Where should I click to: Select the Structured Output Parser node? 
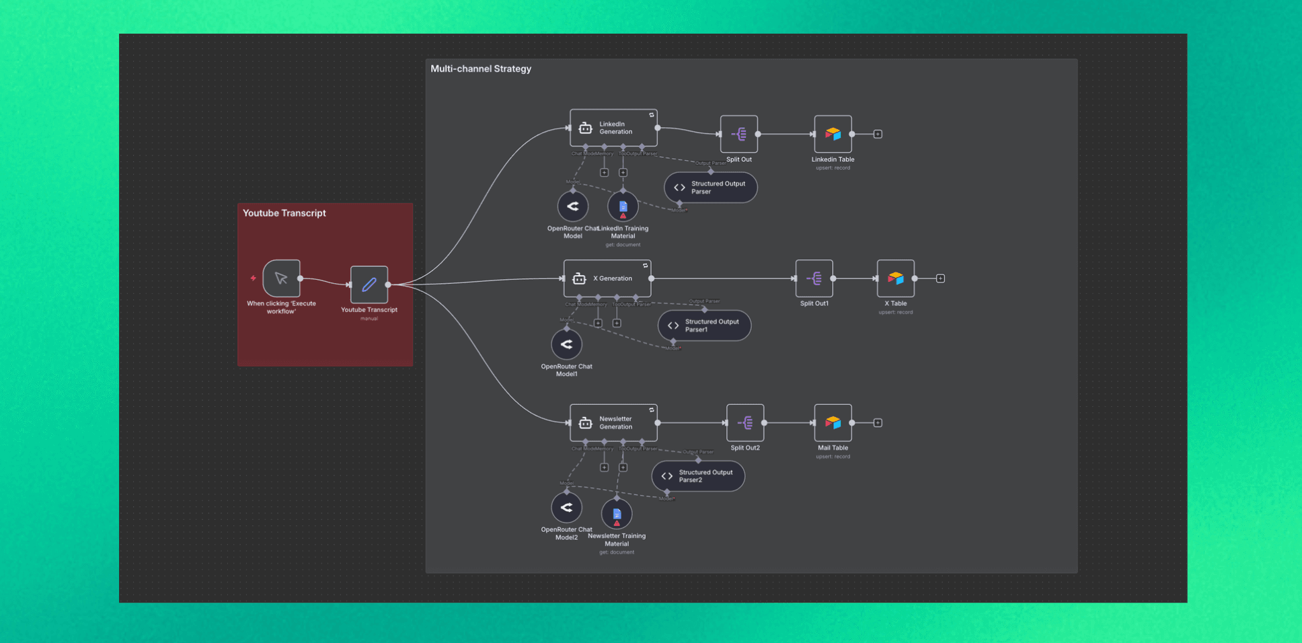[710, 187]
